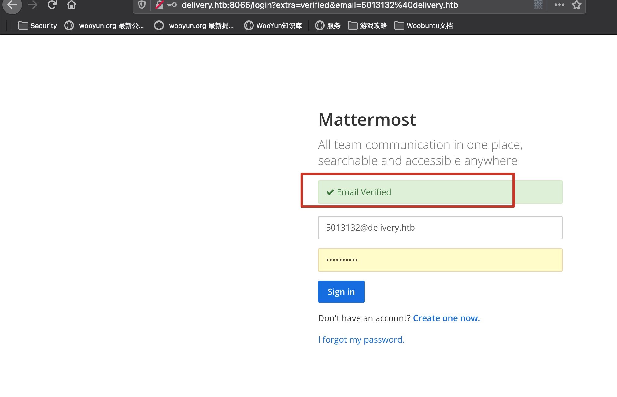
Task: Open the Security bookmarks folder
Action: [38, 26]
